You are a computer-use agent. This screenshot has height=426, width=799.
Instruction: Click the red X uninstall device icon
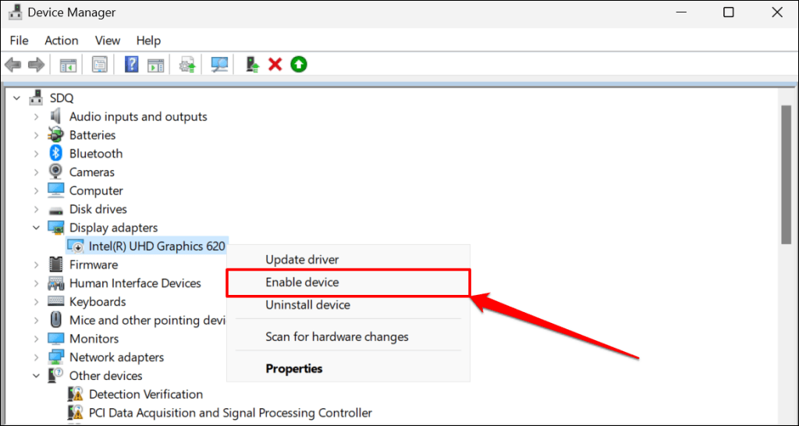tap(275, 65)
